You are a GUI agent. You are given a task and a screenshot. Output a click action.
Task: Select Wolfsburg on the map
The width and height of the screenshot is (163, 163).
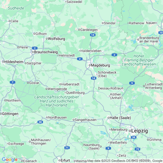click(57, 39)
